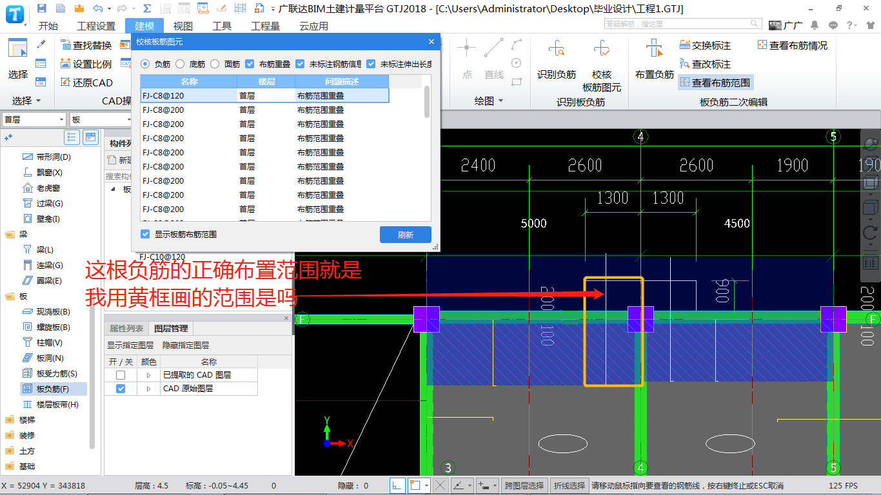Uncheck the 未标注钢筋信息 checkbox
This screenshot has height=495, width=881.
[x=300, y=64]
